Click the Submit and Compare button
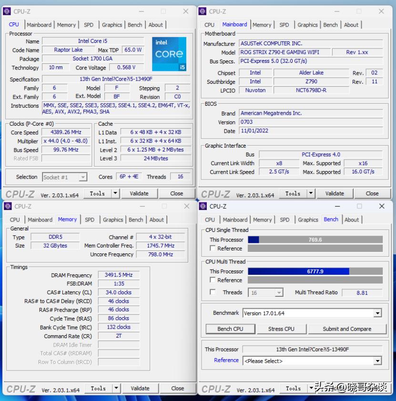396x401 pixels. 347,329
